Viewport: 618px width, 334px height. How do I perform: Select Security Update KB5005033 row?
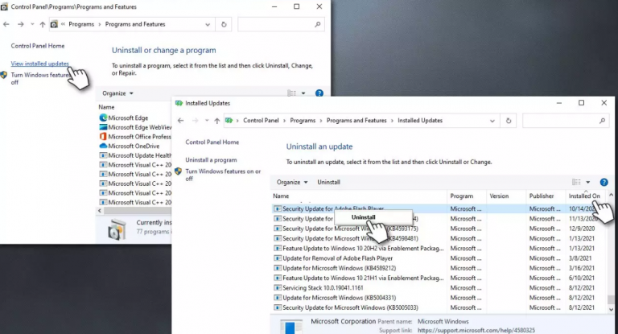click(439, 307)
